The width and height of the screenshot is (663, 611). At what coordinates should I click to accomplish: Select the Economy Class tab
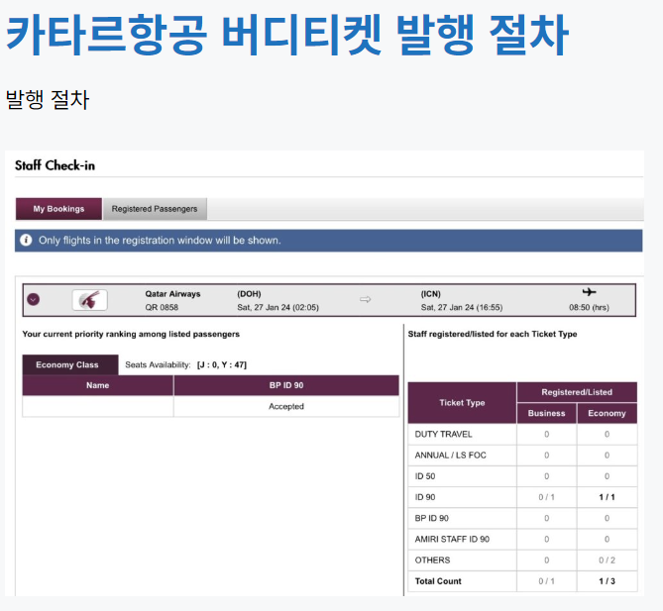[x=70, y=364]
